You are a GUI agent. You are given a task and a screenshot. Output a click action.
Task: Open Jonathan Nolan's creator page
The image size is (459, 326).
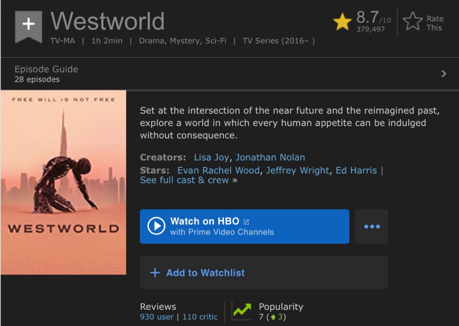[x=270, y=157]
